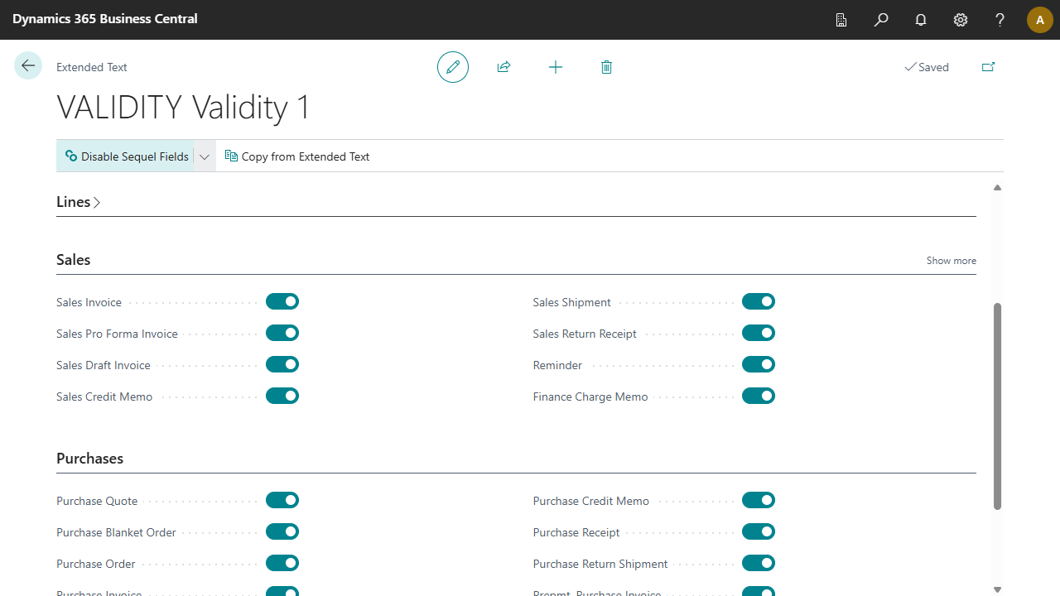This screenshot has width=1060, height=596.
Task: Turn off the Purchase Quote toggle
Action: click(x=282, y=500)
